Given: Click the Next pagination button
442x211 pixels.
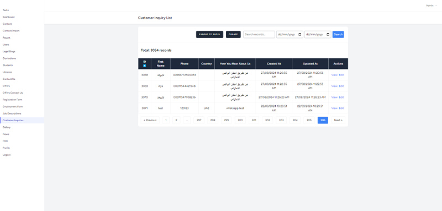Looking at the screenshot, I should [338, 120].
